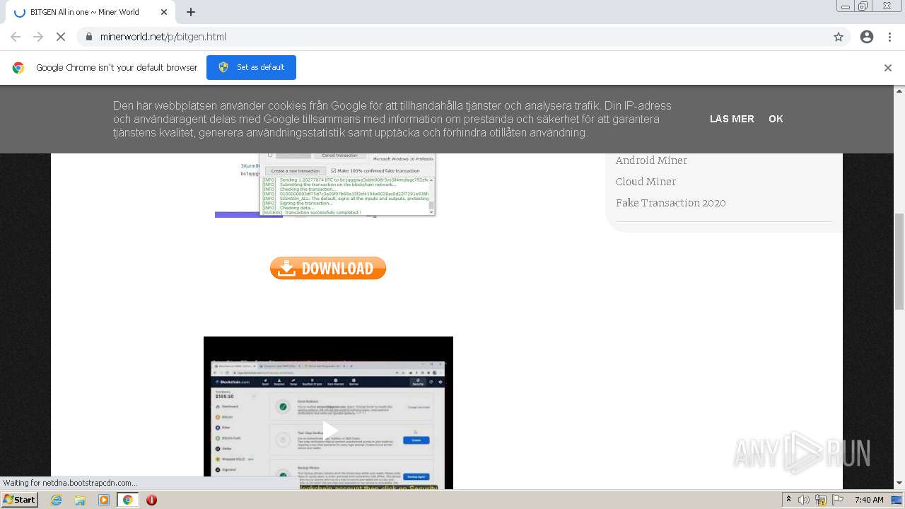Open the Windows Start menu
Image resolution: width=905 pixels, height=509 pixels.
[20, 500]
